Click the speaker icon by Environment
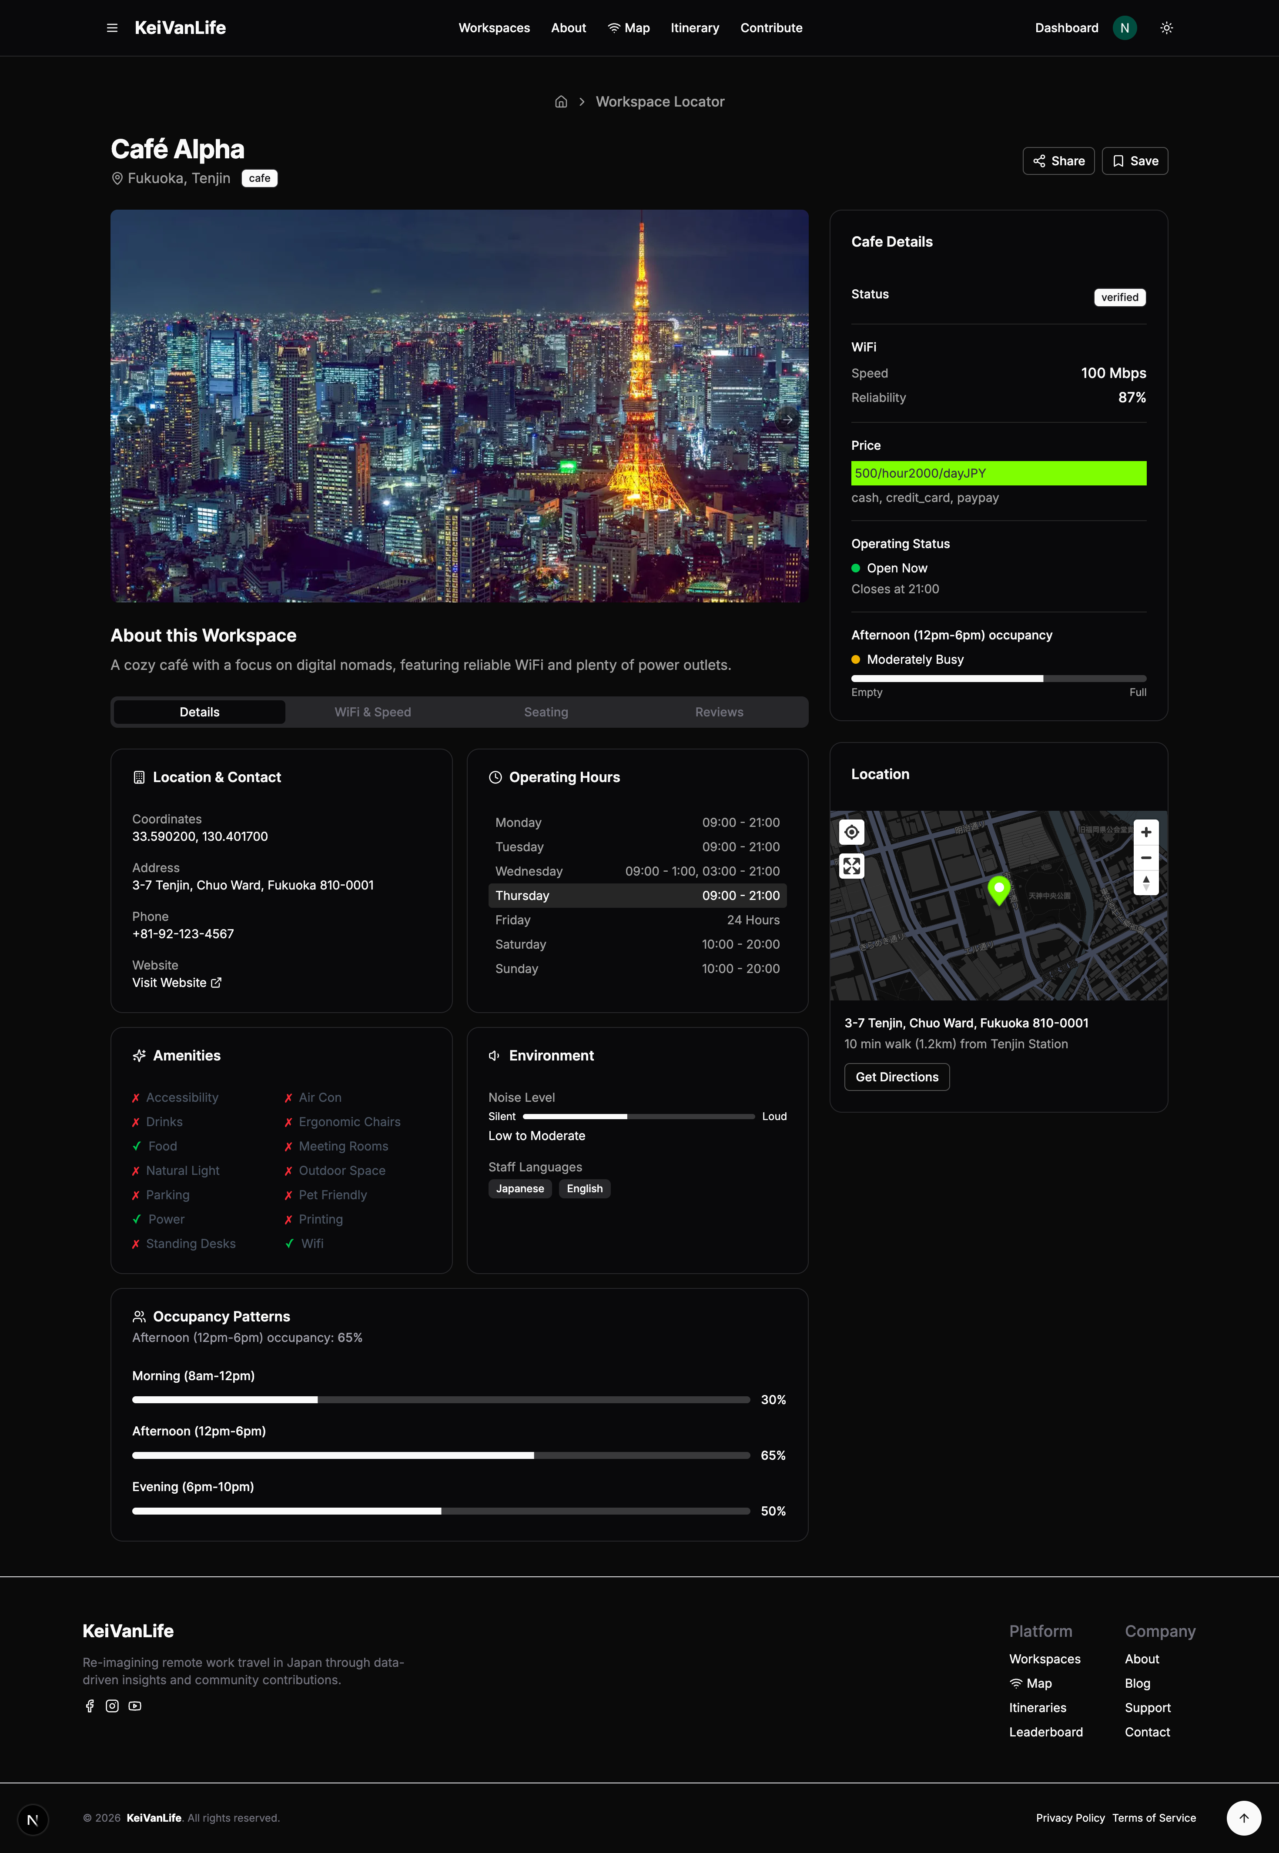Viewport: 1279px width, 1853px height. [x=495, y=1056]
